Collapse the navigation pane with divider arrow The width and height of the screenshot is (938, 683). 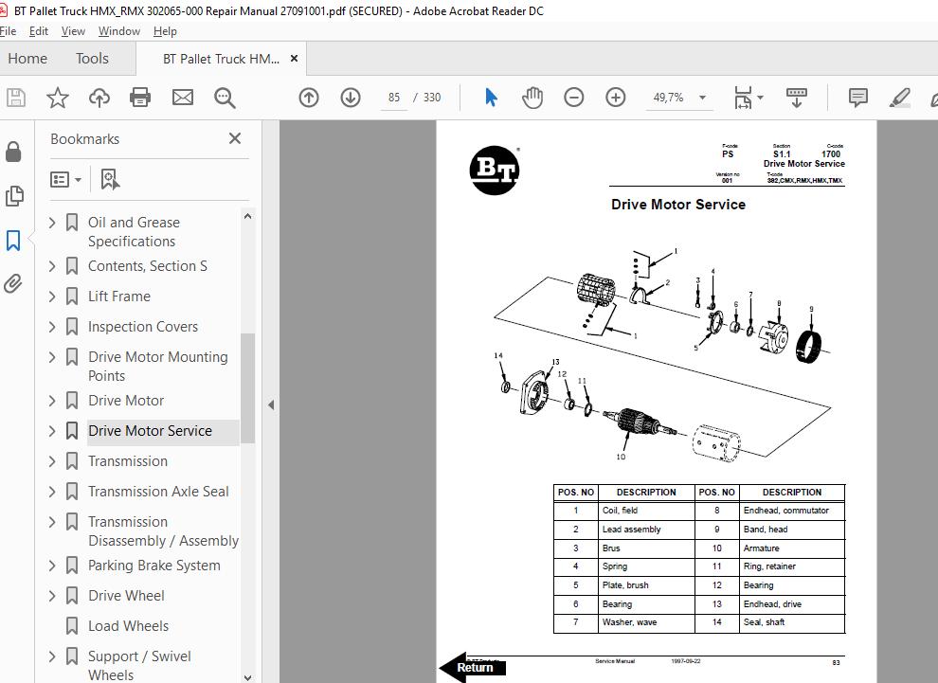pyautogui.click(x=271, y=404)
